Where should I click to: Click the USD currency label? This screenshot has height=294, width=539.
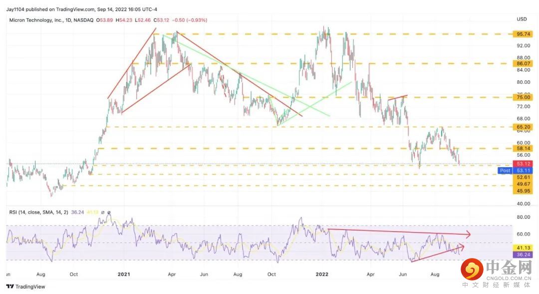pyautogui.click(x=522, y=19)
